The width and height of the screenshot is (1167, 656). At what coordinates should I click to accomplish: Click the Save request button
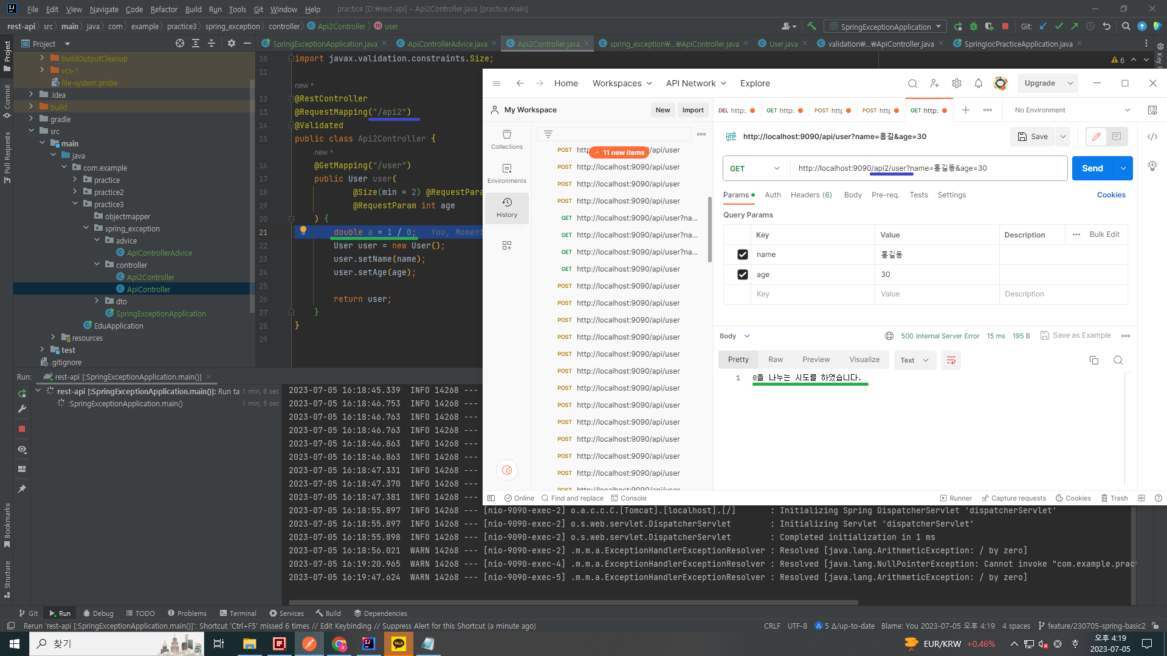click(1033, 137)
